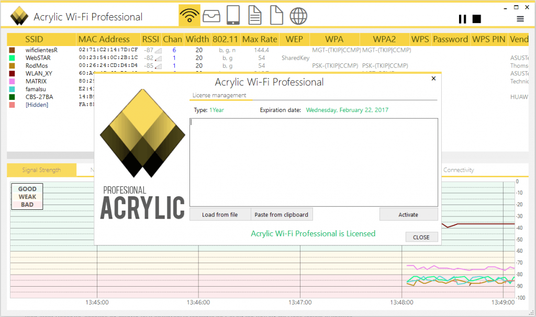
Task: Stop the Wi-Fi capture
Action: [476, 19]
